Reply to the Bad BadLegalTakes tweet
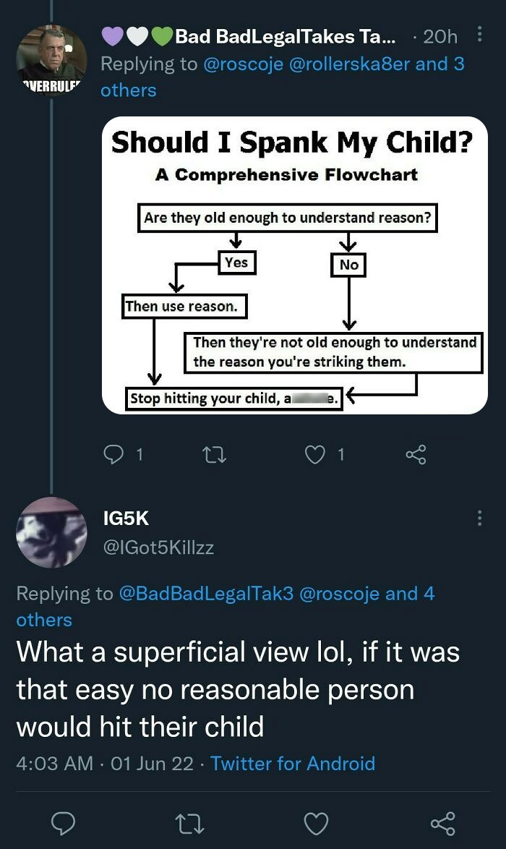This screenshot has width=506, height=849. click(x=115, y=454)
